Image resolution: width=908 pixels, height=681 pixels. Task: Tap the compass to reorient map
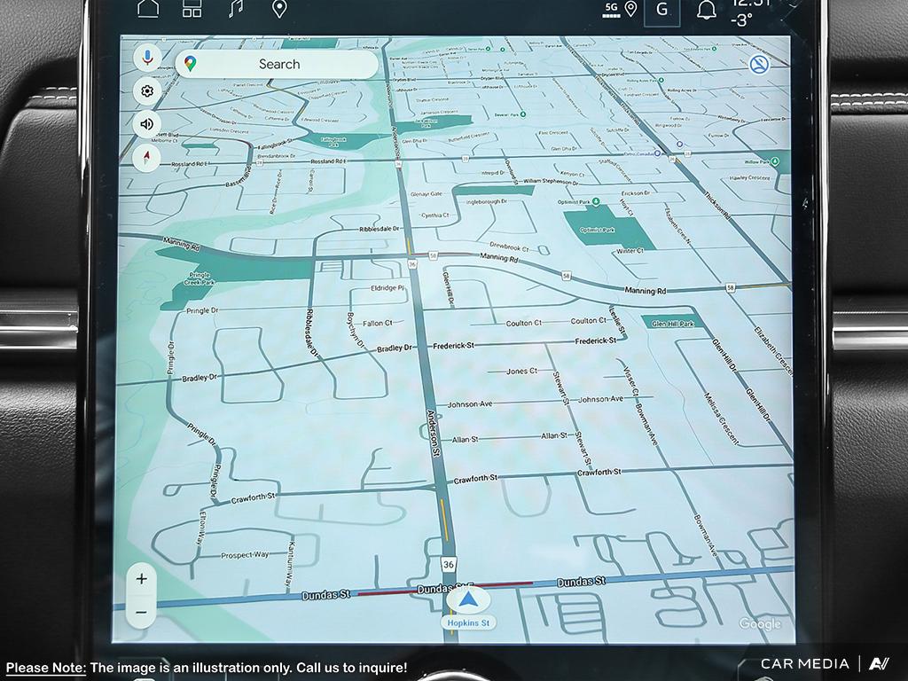click(x=147, y=158)
